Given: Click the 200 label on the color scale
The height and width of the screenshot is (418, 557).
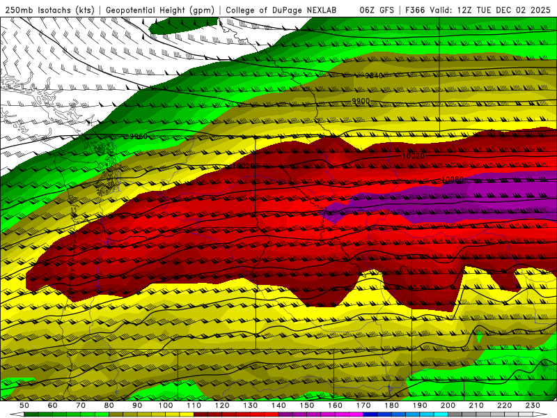Looking at the screenshot, I should (x=448, y=405).
